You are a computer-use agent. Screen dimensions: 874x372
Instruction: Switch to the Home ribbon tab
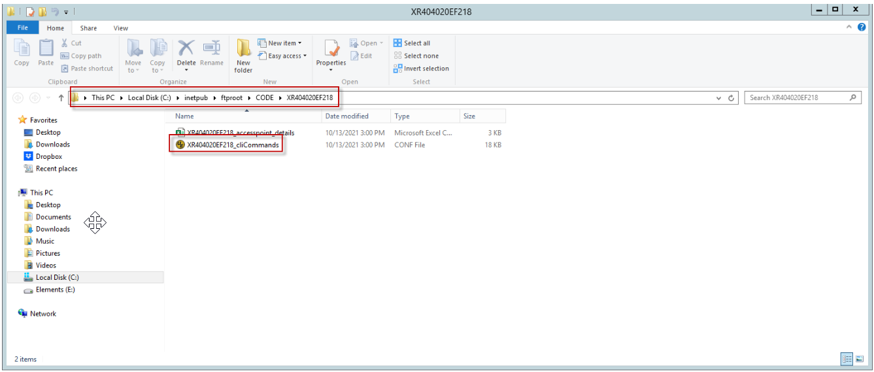coord(56,28)
